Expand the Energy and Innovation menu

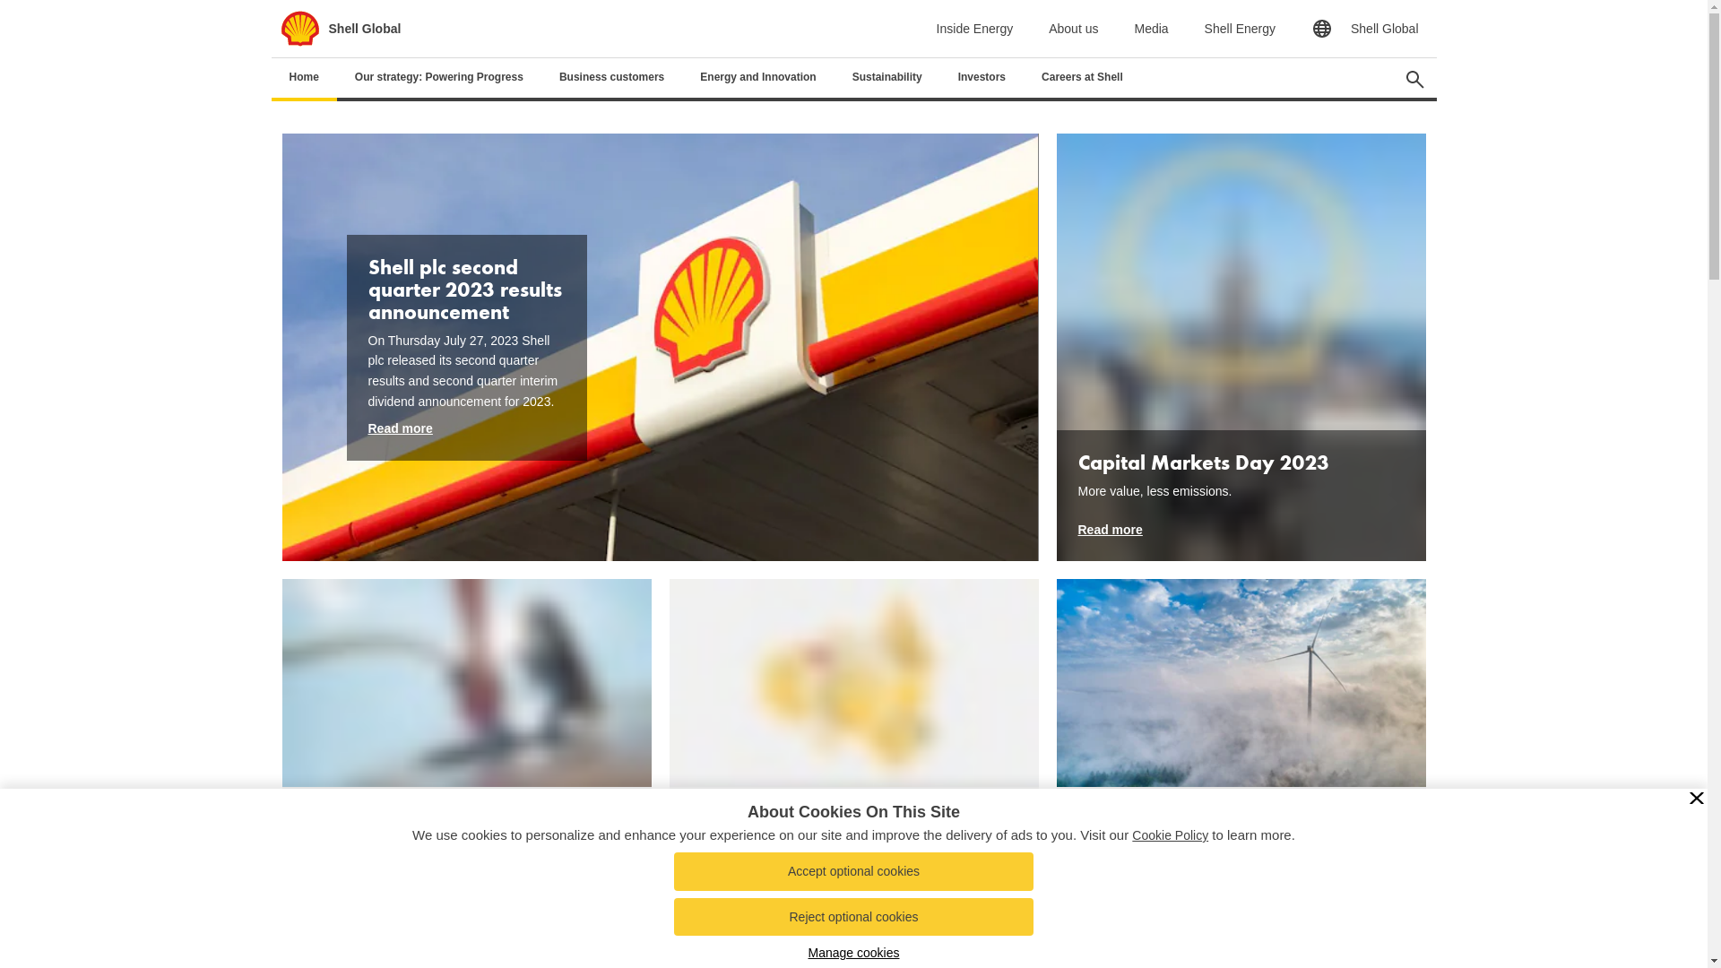[758, 77]
